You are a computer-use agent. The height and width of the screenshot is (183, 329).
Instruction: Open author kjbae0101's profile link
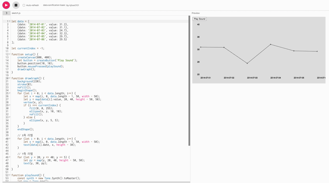pos(74,5)
